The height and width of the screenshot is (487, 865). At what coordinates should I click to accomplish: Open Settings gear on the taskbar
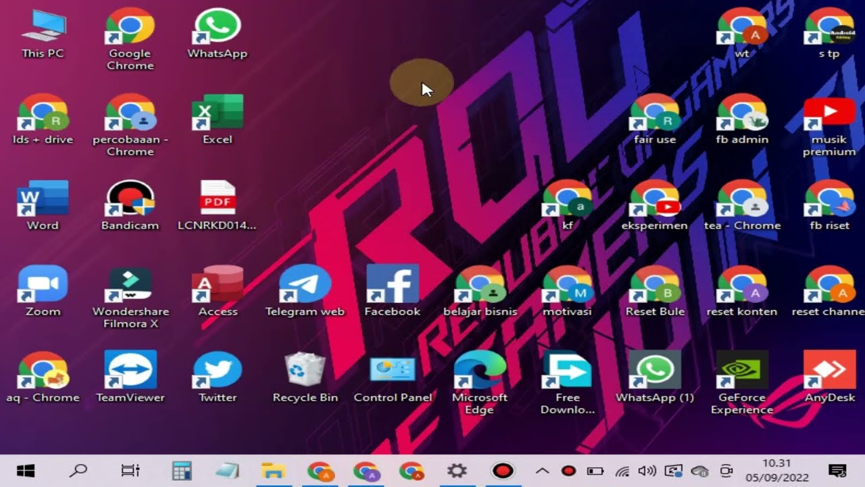pos(457,471)
